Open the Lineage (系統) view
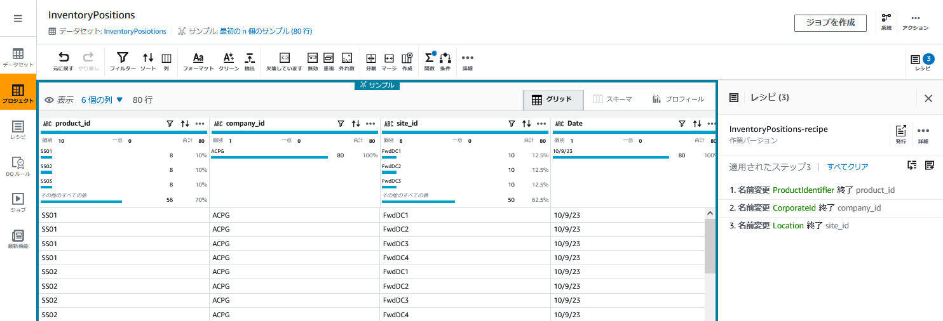The image size is (943, 321). (x=886, y=22)
